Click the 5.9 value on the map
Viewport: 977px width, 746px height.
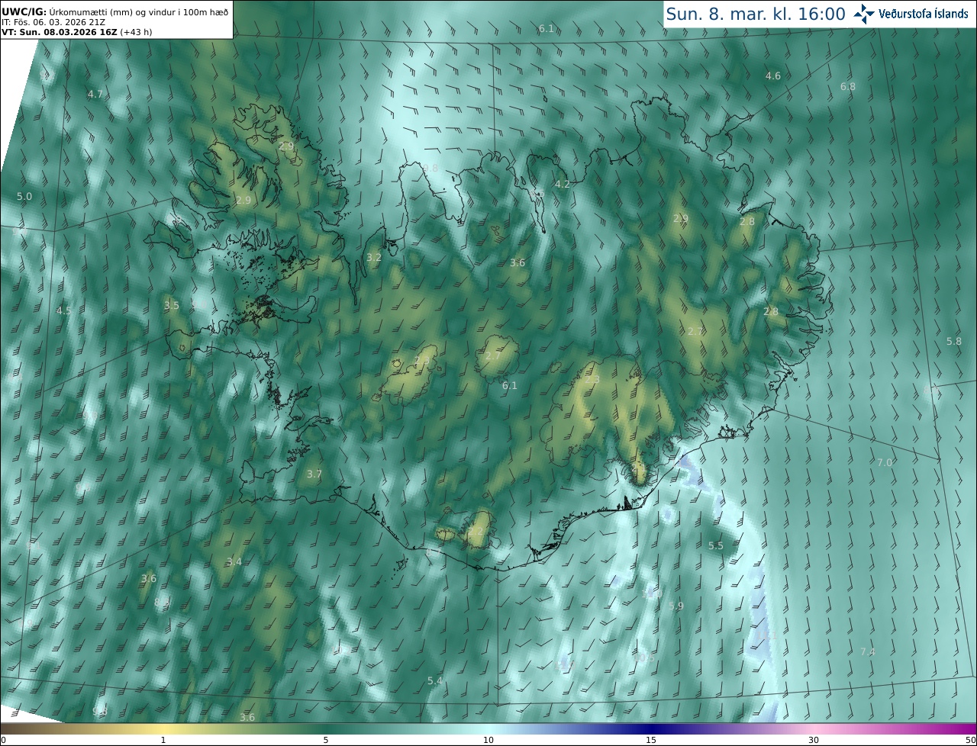click(x=676, y=606)
